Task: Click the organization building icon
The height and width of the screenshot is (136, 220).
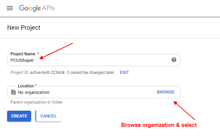Action: 14,92
